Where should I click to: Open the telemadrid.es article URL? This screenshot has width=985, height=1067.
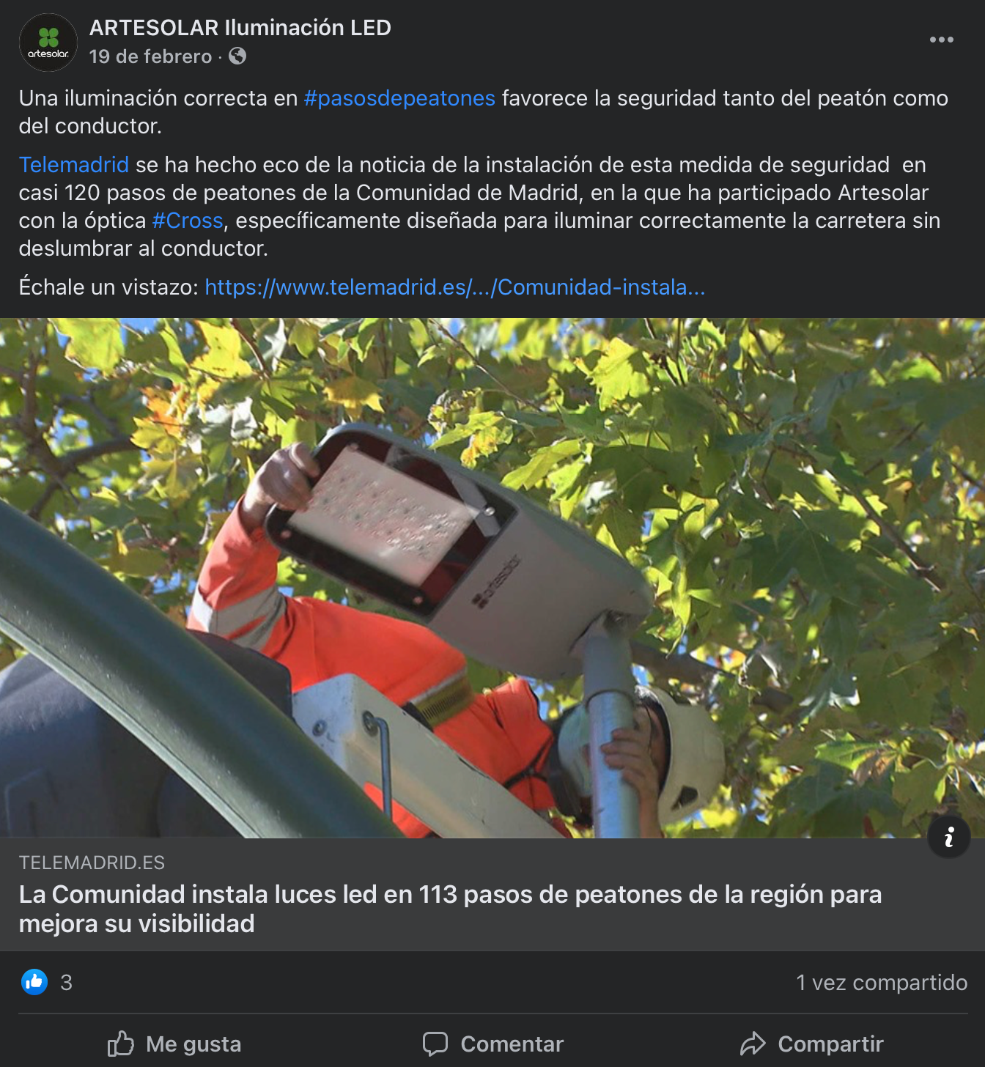click(x=455, y=287)
